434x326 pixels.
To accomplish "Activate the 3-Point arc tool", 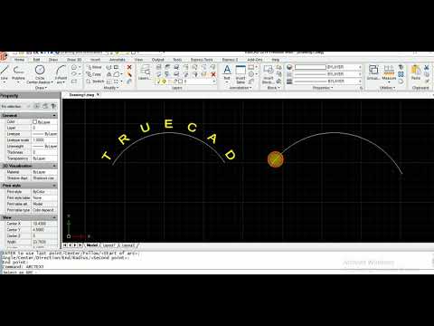I will 61,74.
